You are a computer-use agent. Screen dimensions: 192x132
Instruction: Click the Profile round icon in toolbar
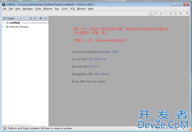171,14
